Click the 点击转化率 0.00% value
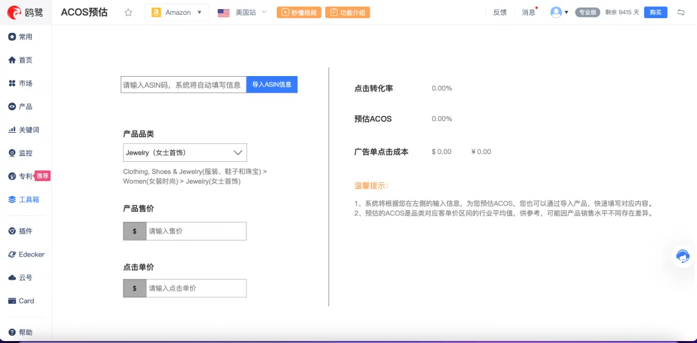The width and height of the screenshot is (697, 343). [442, 88]
